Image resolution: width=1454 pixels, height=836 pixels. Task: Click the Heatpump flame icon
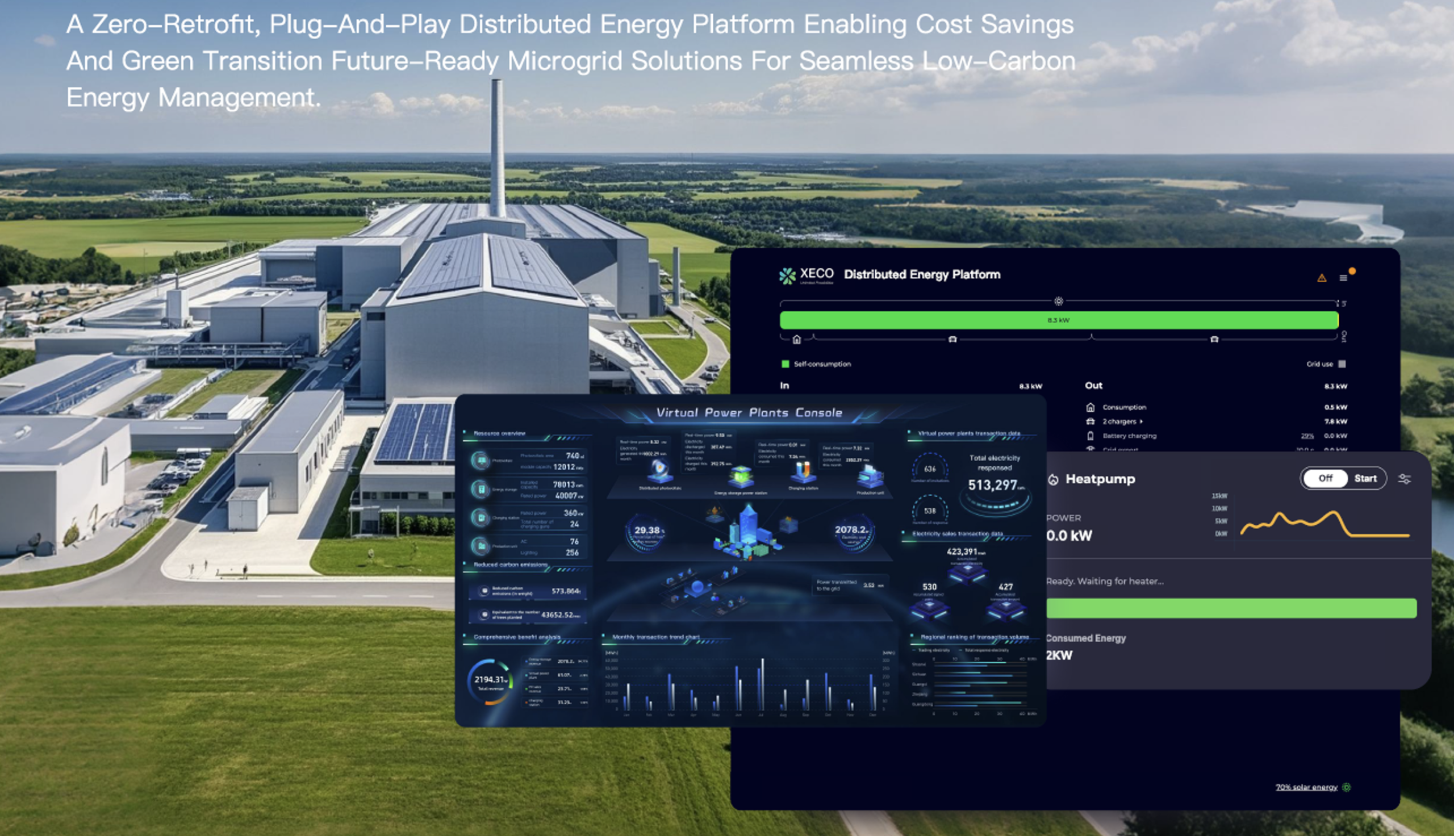coord(1054,480)
